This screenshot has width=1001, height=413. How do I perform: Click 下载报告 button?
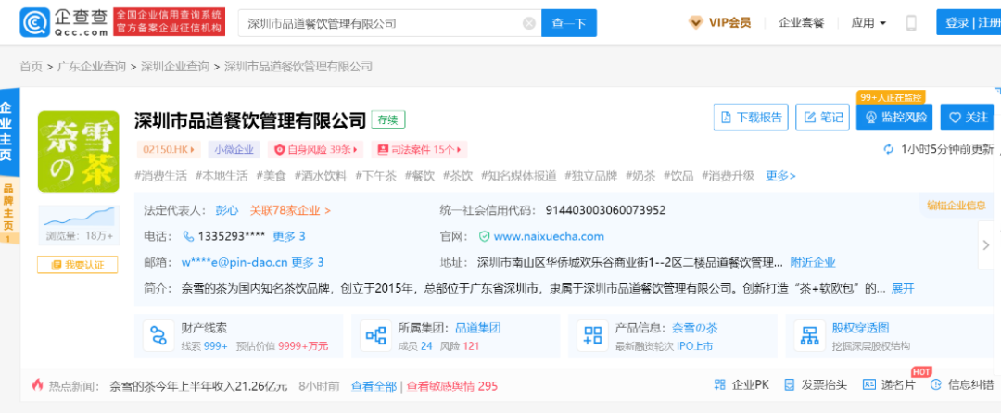751,118
